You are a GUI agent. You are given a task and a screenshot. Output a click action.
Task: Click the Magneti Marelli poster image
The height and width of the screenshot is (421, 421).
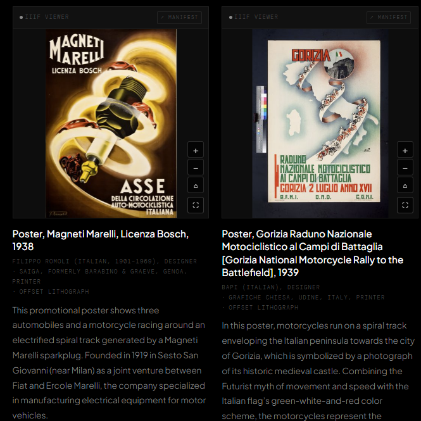[111, 123]
